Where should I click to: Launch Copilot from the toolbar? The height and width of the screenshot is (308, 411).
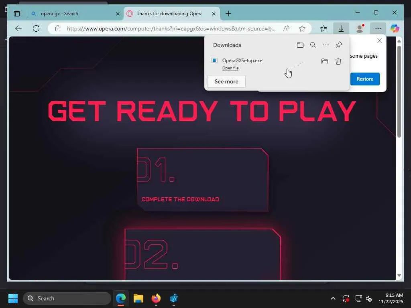tap(395, 28)
